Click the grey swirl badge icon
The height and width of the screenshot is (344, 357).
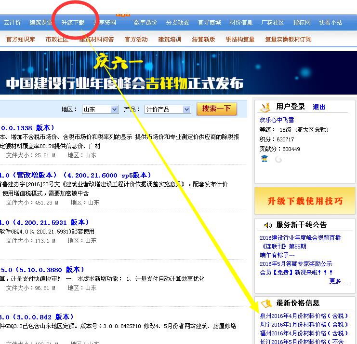pos(278,159)
